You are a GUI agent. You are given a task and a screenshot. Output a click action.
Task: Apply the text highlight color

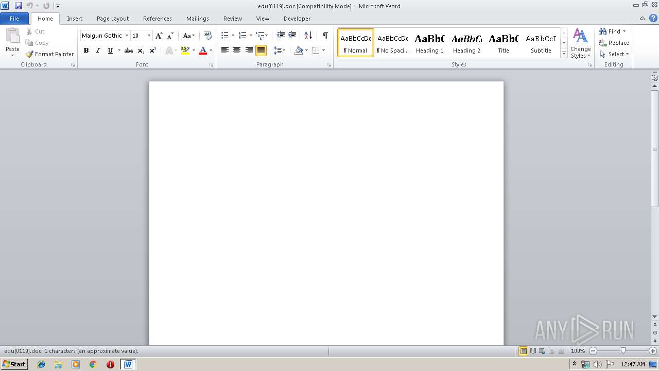coord(185,50)
